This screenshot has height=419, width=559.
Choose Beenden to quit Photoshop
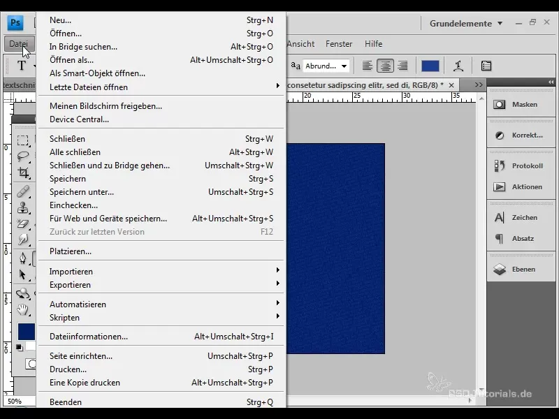coord(161,402)
